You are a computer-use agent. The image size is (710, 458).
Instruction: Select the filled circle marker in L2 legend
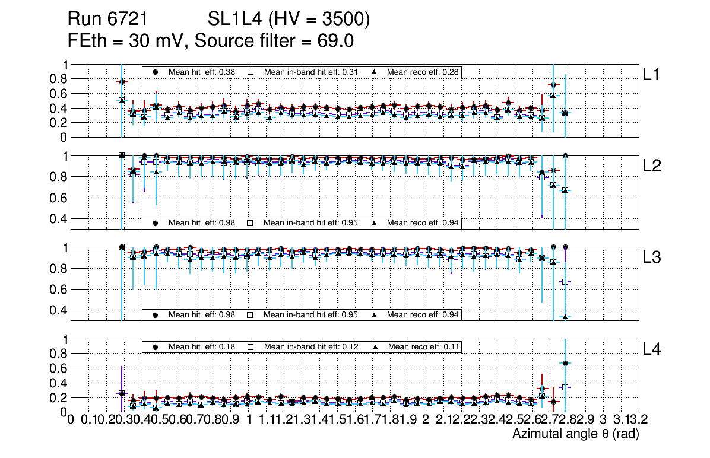156,223
